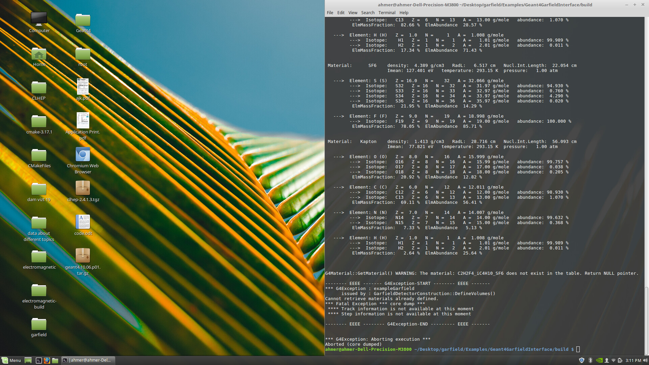Click Show Desktop icon in taskbar

pyautogui.click(x=28, y=360)
